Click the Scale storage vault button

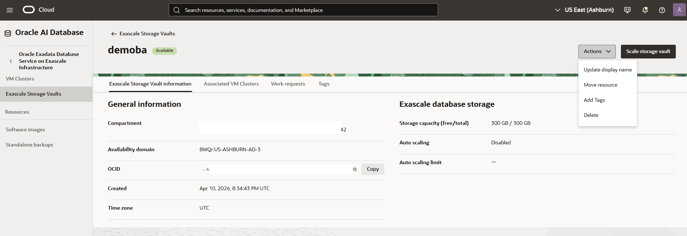648,52
